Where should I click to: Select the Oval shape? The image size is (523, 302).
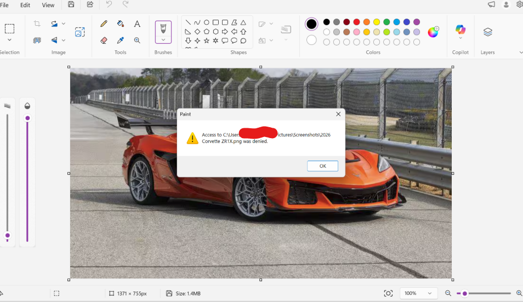pos(207,22)
